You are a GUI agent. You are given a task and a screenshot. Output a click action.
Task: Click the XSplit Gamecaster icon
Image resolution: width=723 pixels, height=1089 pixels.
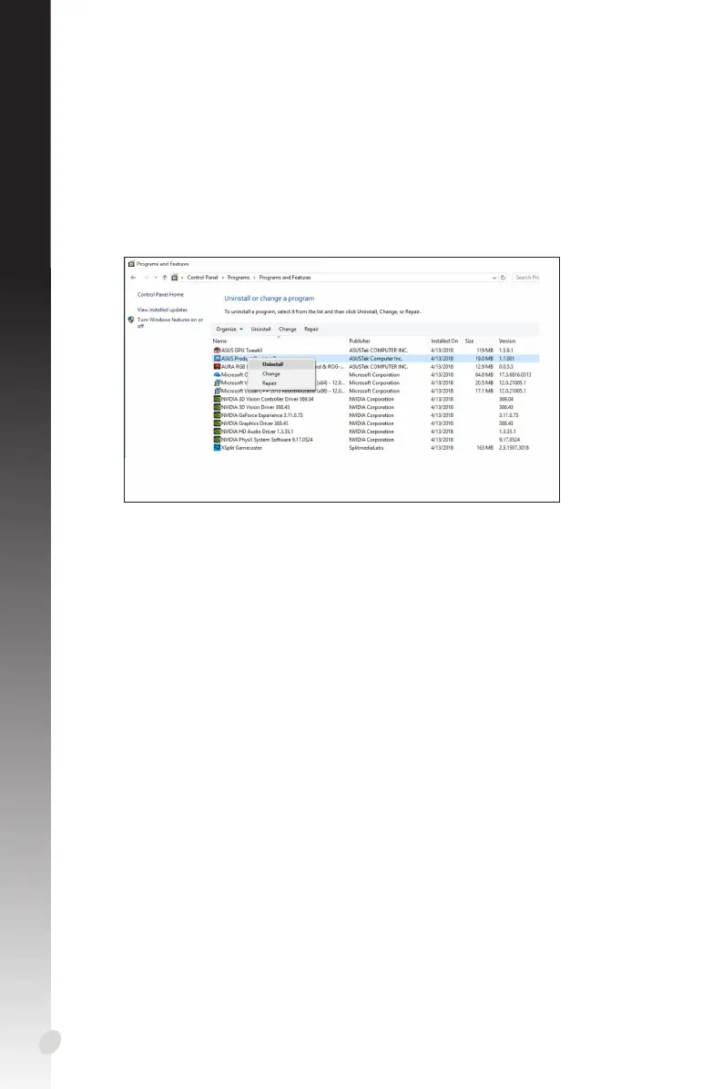[x=217, y=448]
